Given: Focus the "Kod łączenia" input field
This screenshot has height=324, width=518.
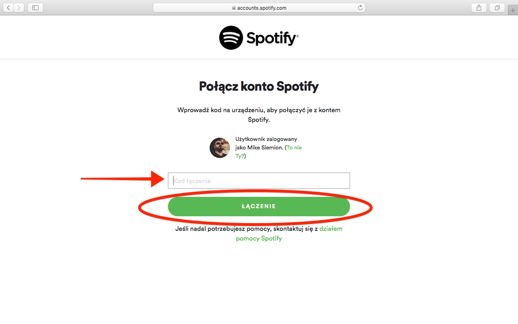Looking at the screenshot, I should pyautogui.click(x=259, y=181).
